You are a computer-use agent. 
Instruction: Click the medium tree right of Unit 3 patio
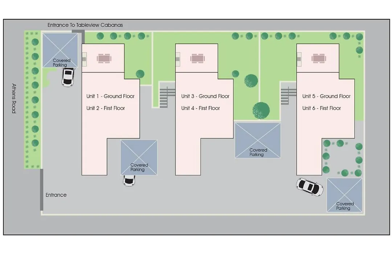[251, 81]
